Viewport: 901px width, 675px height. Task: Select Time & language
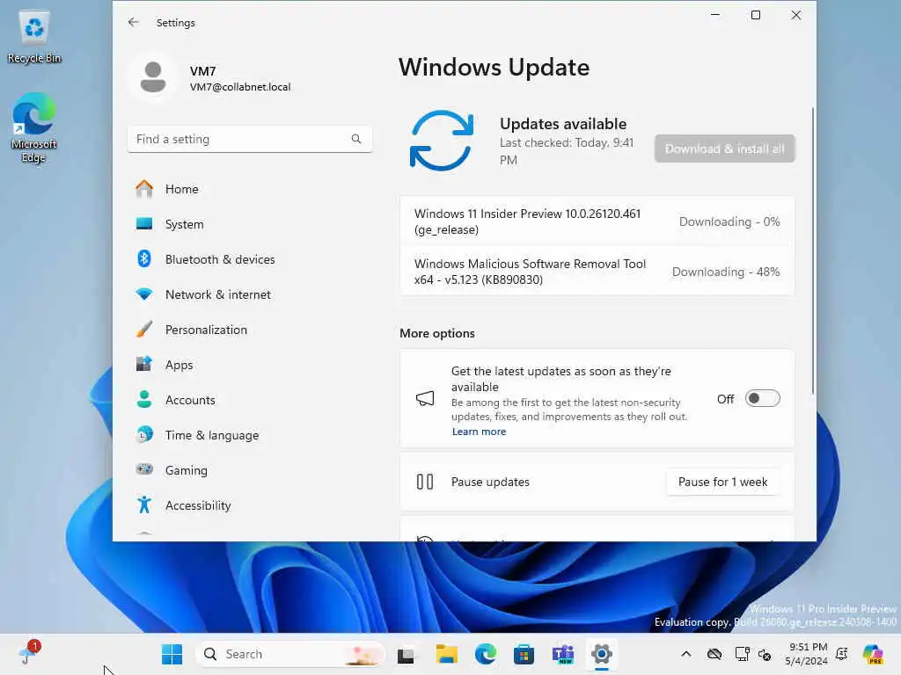(x=249, y=434)
